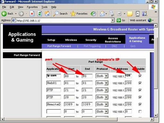
Task: Switch to the Security tab
Action: coord(91,40)
